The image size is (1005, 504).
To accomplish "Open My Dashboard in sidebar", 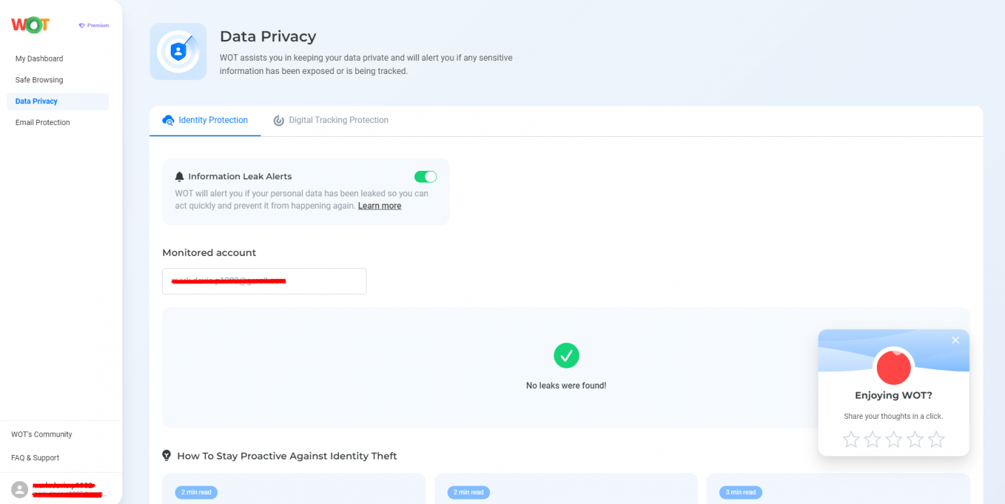I will (39, 59).
